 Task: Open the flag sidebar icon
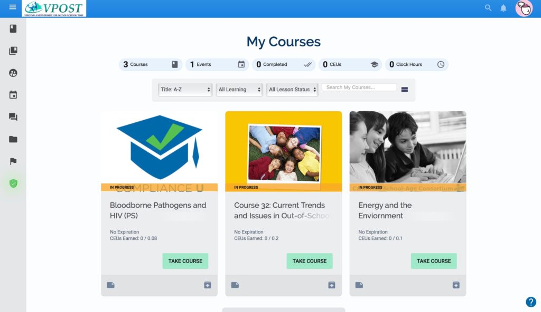pos(13,161)
